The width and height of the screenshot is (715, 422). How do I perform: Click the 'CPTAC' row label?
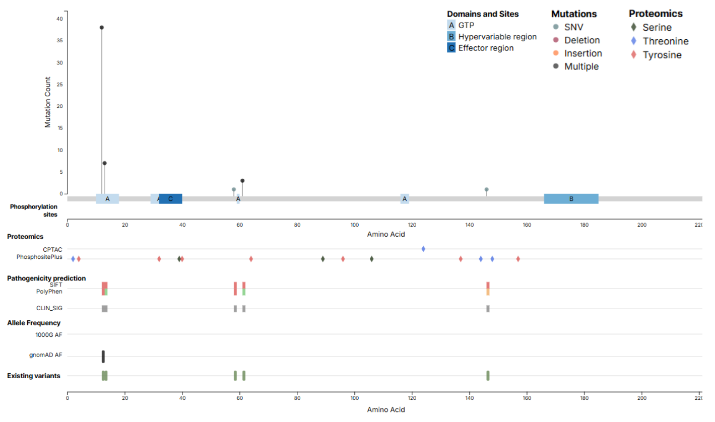[x=53, y=249]
